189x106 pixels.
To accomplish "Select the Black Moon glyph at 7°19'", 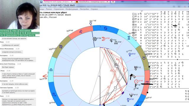I will point(136,86).
